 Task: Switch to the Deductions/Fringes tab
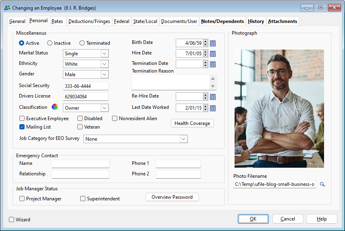click(x=89, y=21)
